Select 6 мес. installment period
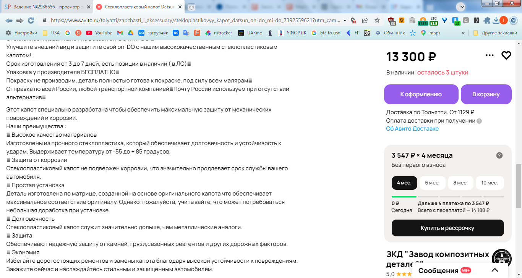 pyautogui.click(x=433, y=183)
